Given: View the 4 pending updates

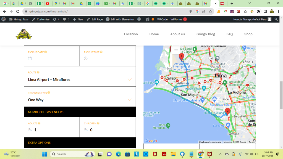Looking at the screenshot, I should click(x=56, y=19).
